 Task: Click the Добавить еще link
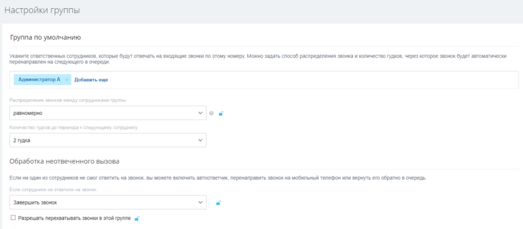click(91, 80)
